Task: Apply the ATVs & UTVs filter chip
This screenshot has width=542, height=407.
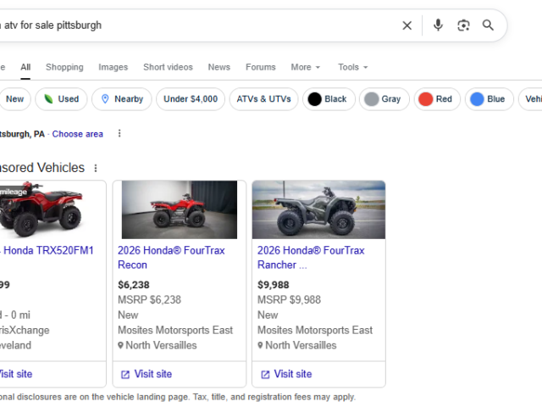Action: click(263, 99)
